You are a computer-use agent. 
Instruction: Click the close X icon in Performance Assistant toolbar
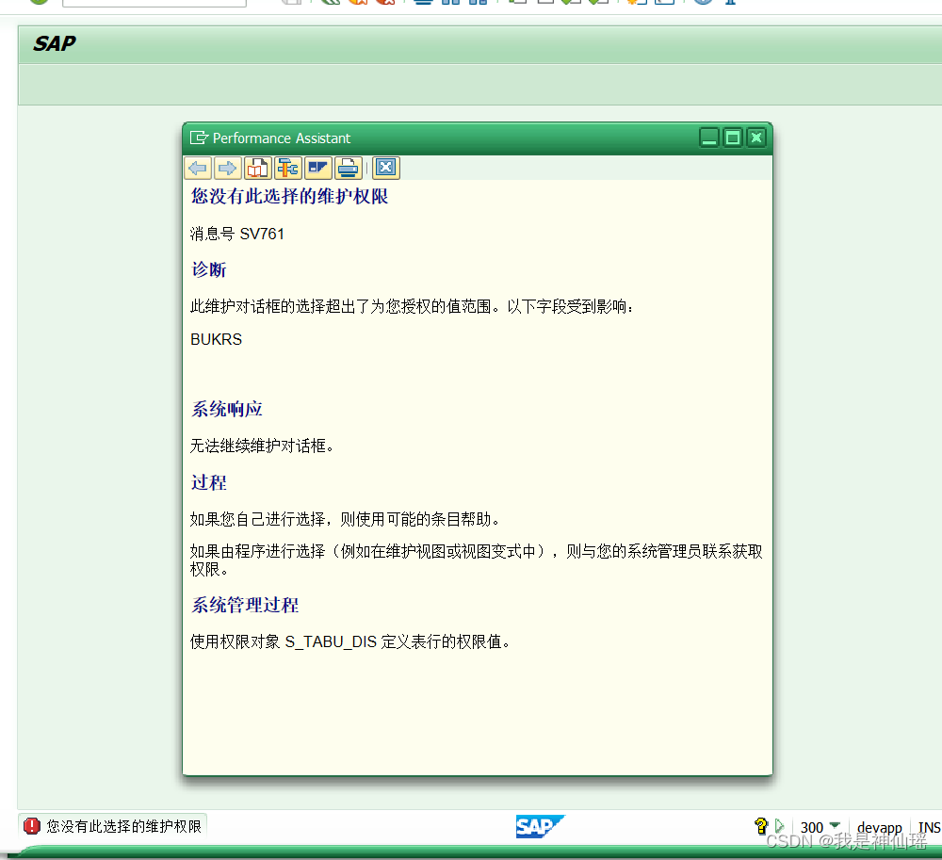tap(385, 167)
